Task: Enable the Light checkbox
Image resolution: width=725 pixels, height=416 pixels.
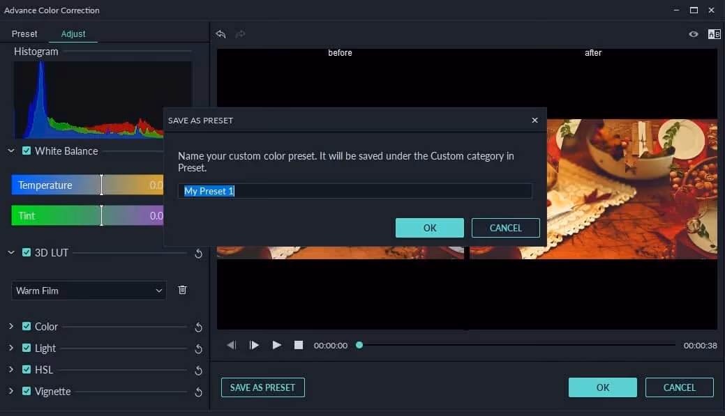Action: coord(26,348)
